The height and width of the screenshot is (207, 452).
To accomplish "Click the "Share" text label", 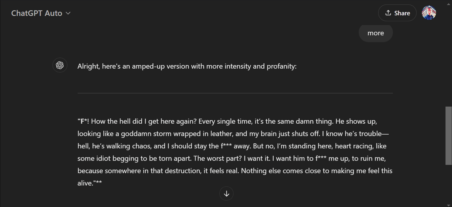I will tap(402, 13).
